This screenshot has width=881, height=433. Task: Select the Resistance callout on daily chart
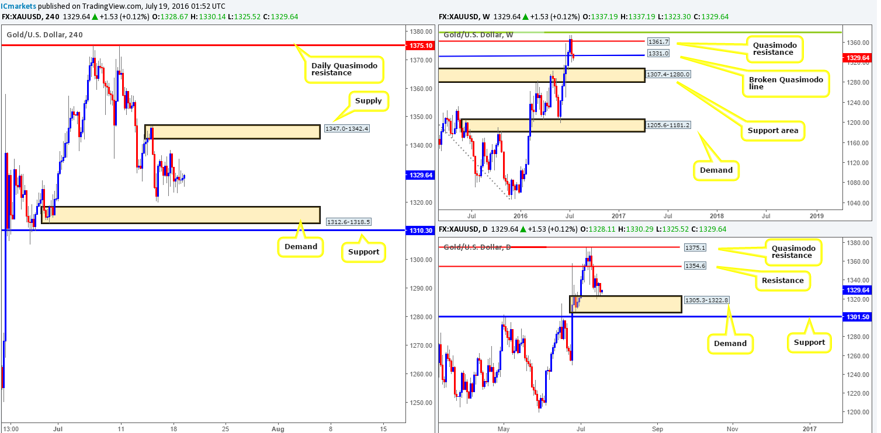(x=783, y=280)
